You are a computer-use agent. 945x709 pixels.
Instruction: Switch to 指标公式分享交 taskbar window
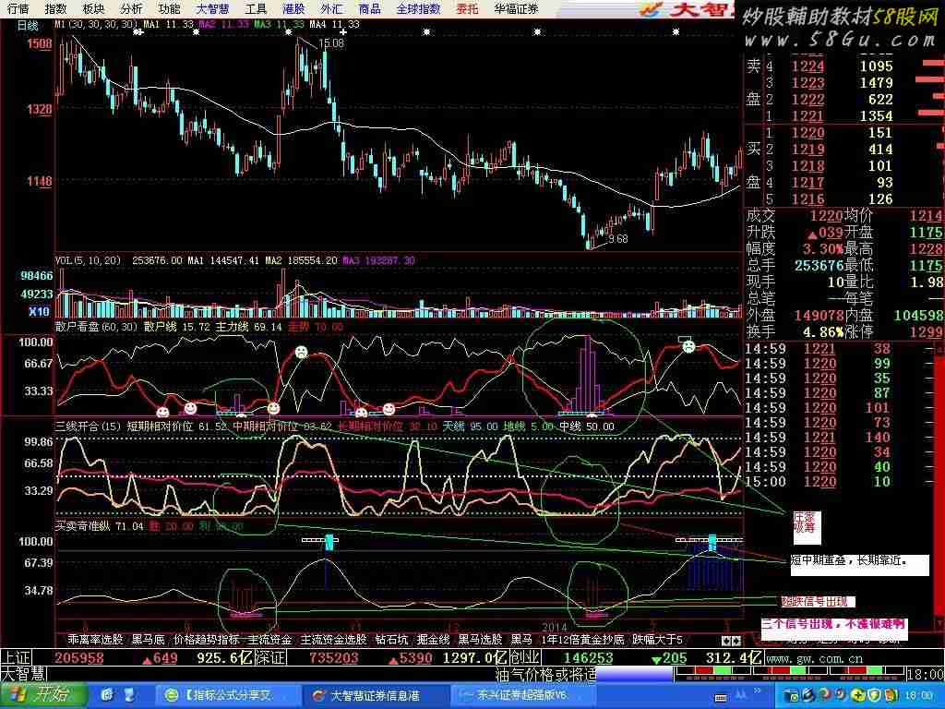pos(227,696)
